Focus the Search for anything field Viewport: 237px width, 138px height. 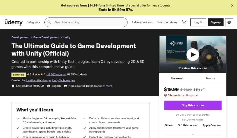point(86,22)
